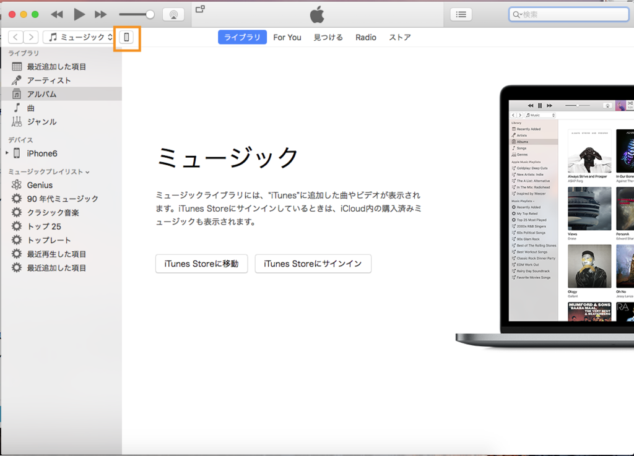Select 最近追加した項目 under ライブラリ
634x456 pixels.
(61, 67)
